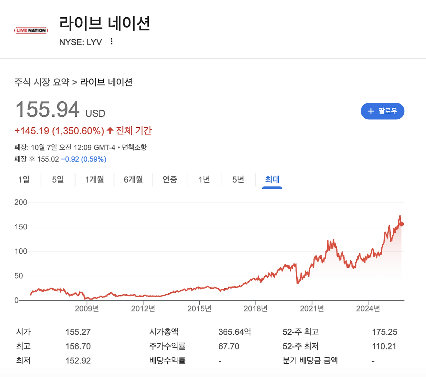The image size is (426, 377).
Task: Switch to the 1년 range
Action: [x=204, y=180]
